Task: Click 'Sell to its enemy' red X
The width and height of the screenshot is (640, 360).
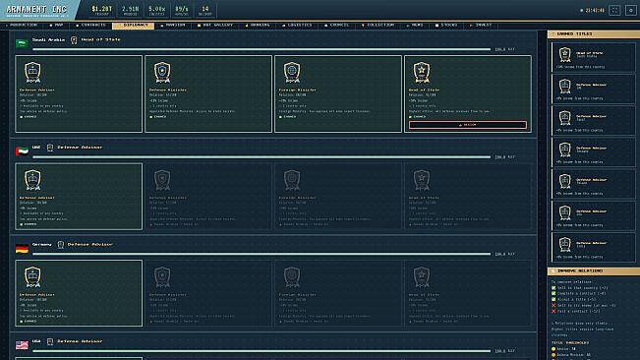Action: click(x=553, y=305)
